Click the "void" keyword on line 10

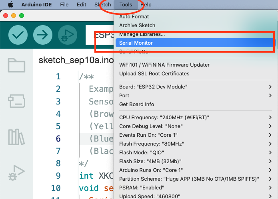tap(89, 188)
